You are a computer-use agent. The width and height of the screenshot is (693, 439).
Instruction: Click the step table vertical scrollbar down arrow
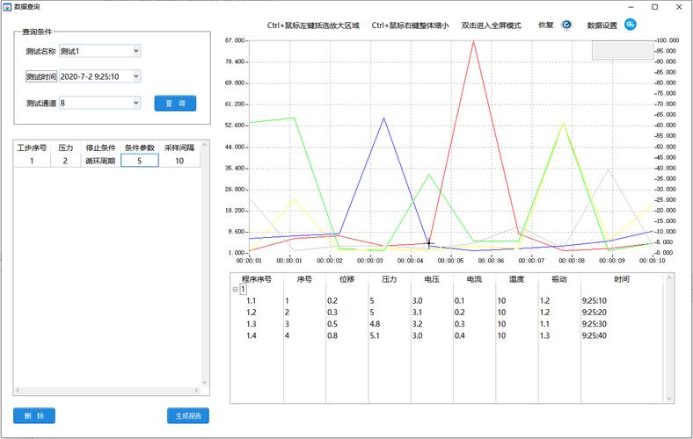(x=204, y=383)
